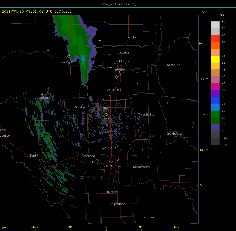Select the slate purple 0-10 dBZ legend swatch
236x231 pixels.
point(215,128)
